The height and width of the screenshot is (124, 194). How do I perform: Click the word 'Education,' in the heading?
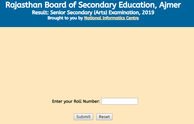tap(138, 5)
